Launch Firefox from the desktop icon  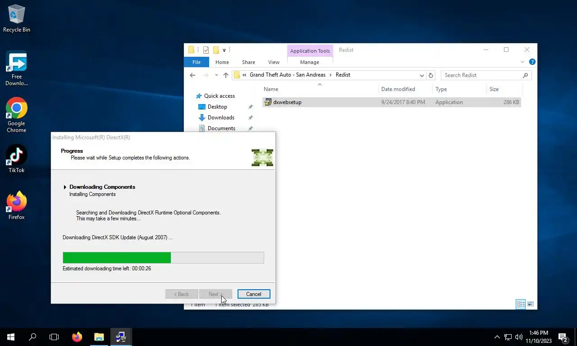[16, 206]
